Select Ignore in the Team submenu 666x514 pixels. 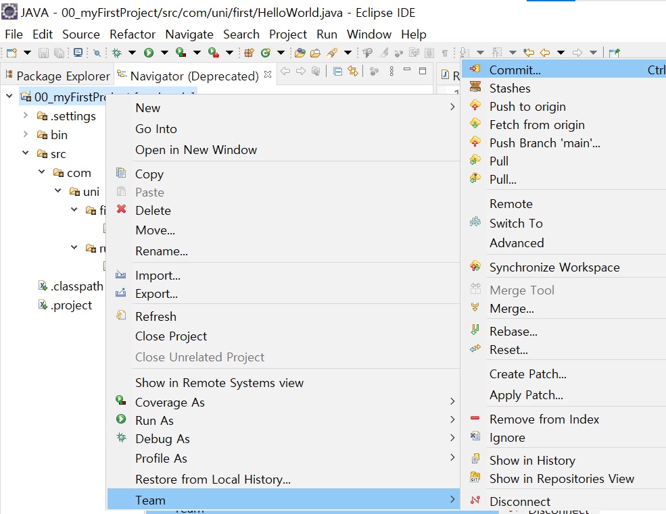(x=564, y=438)
